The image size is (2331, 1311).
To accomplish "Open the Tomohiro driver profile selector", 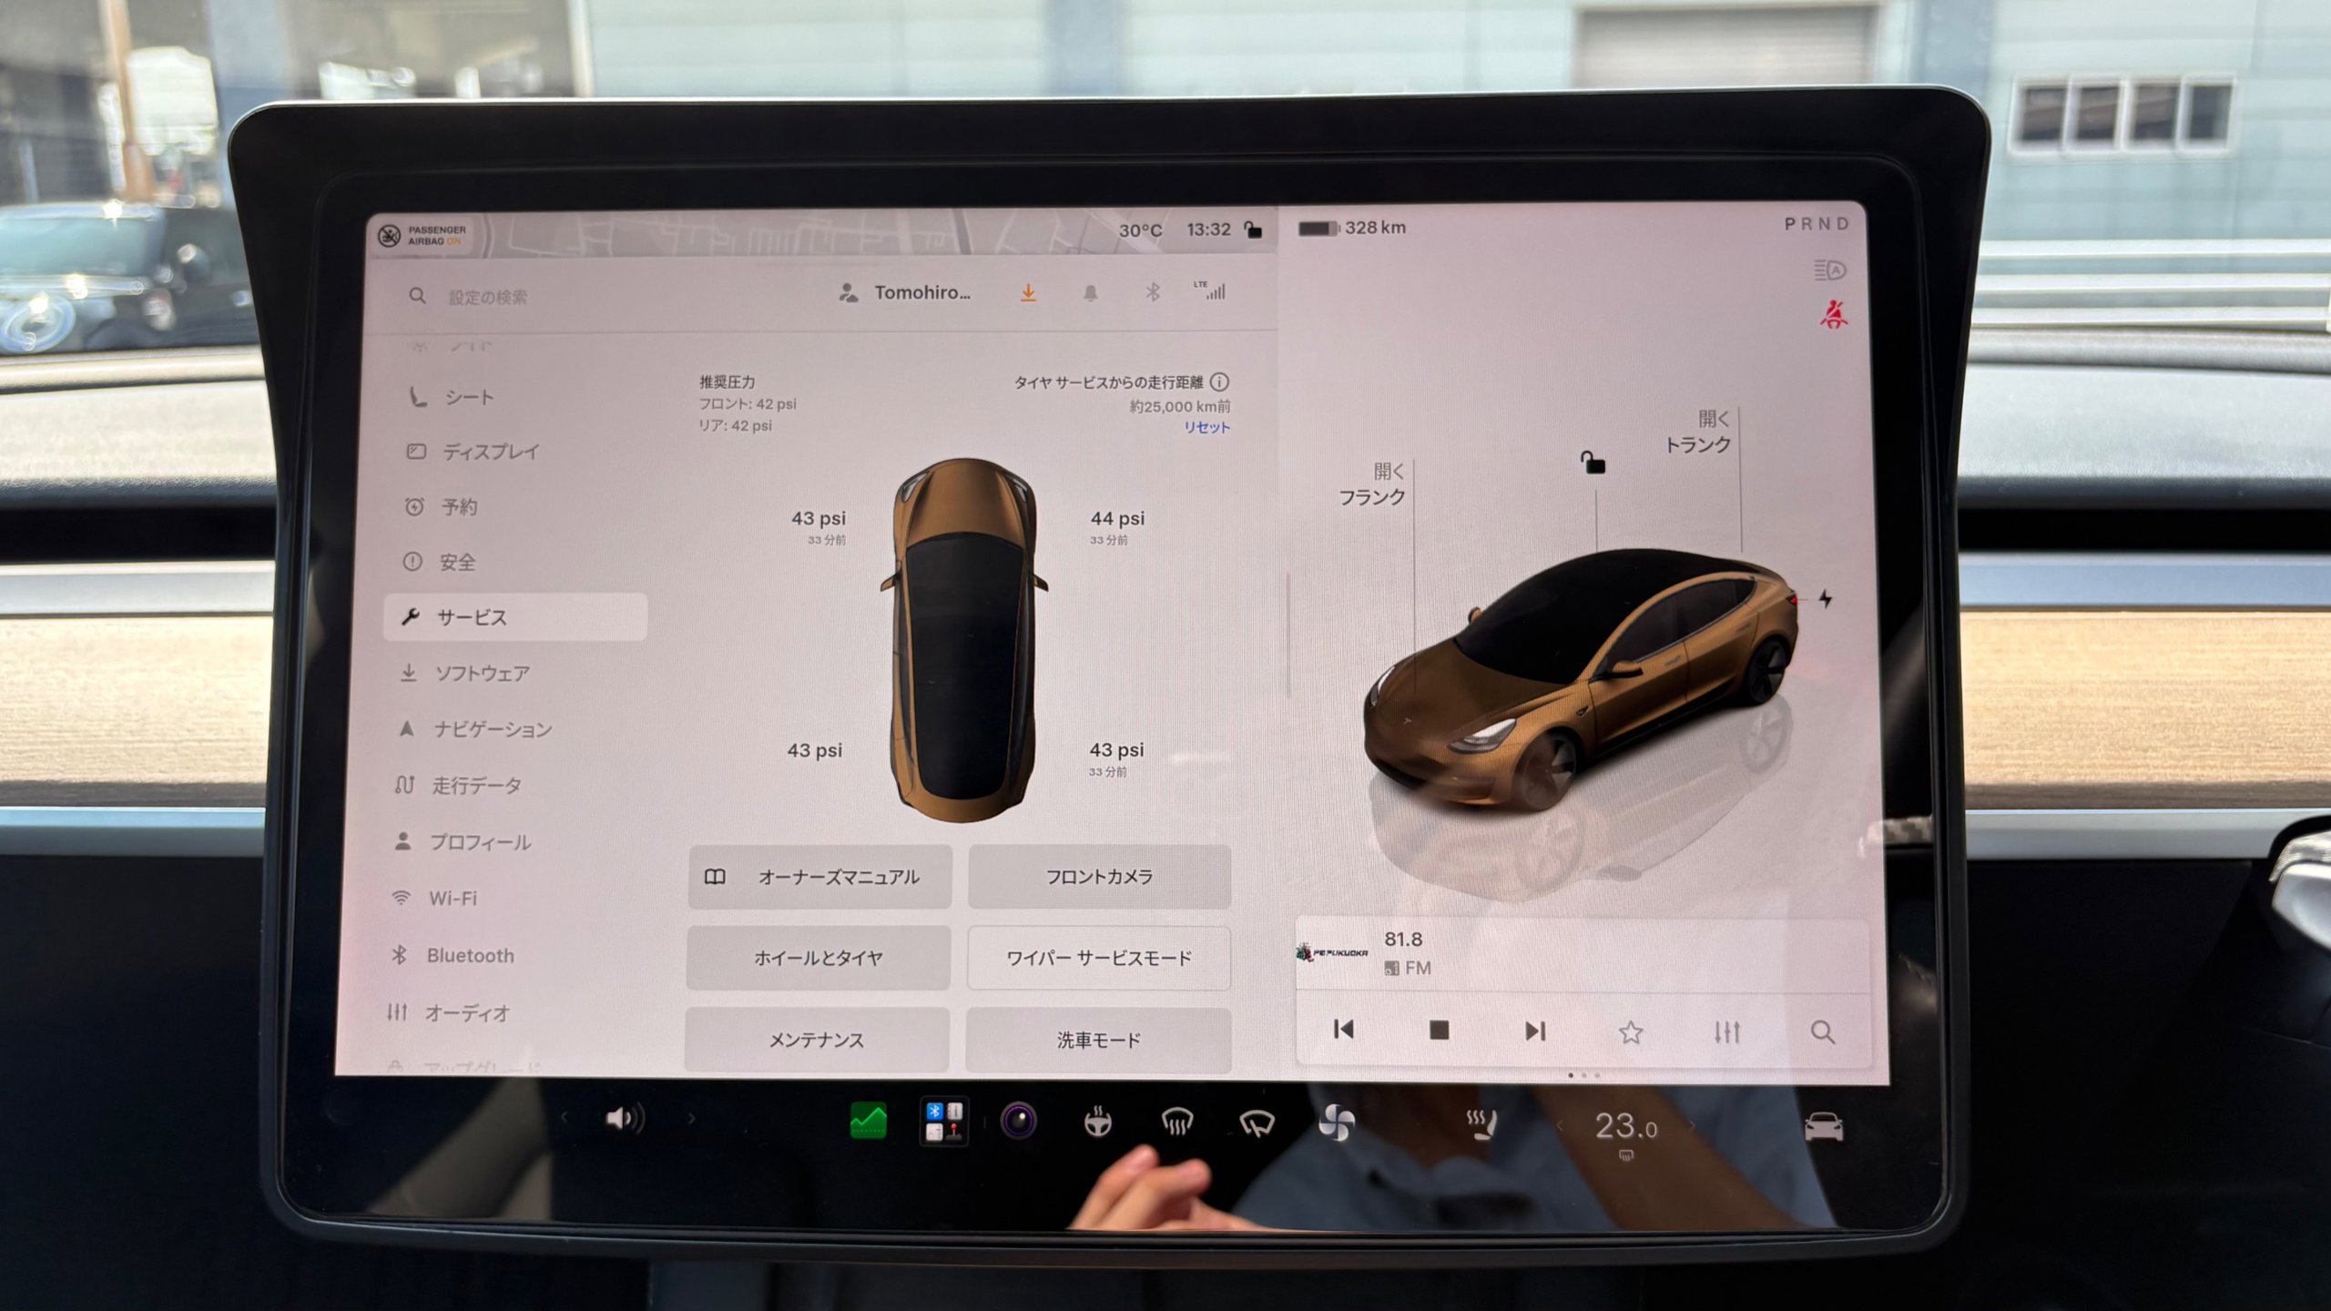I will [904, 293].
